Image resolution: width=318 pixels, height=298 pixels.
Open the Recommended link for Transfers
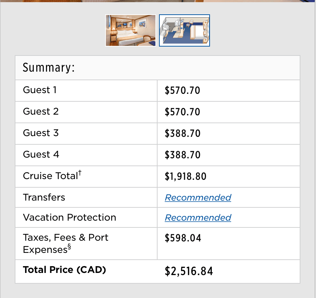(198, 198)
